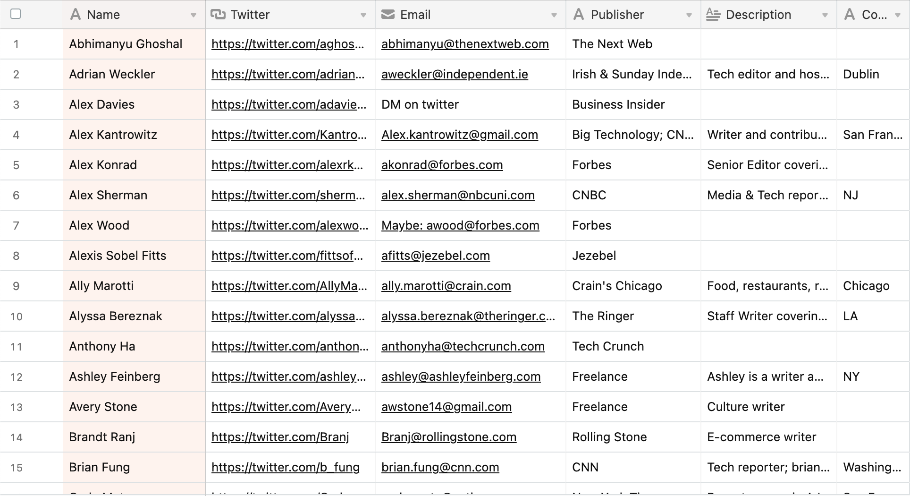Viewport: 910px width, 496px height.
Task: Click the Publisher column text-type icon
Action: coord(579,15)
